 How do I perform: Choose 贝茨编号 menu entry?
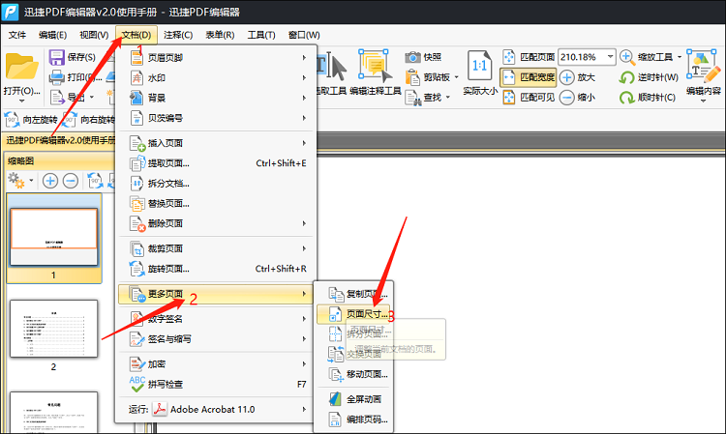(216, 118)
